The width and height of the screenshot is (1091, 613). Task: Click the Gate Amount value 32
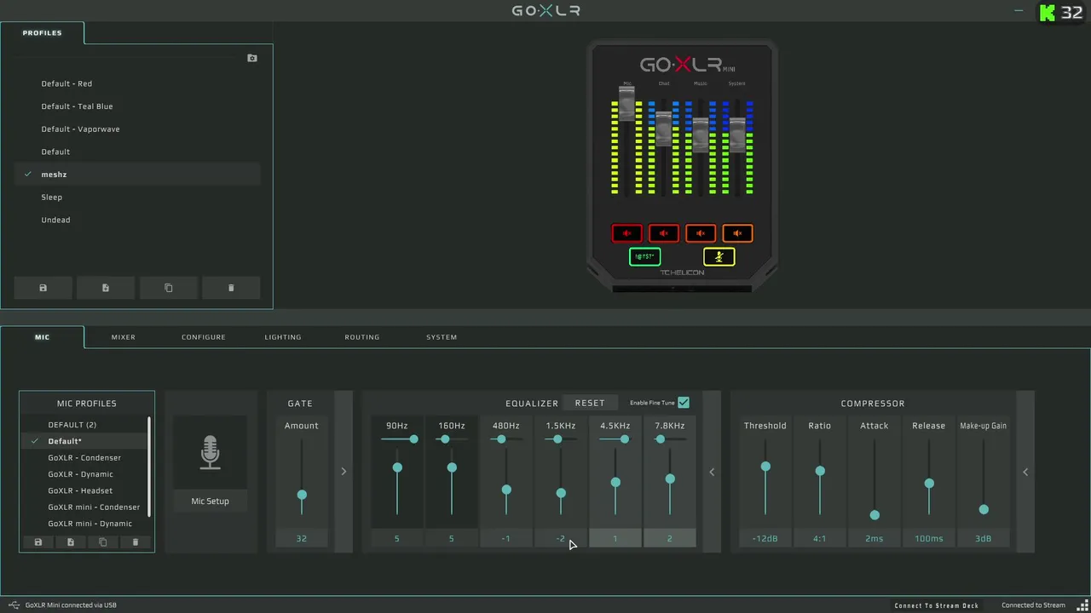point(302,538)
